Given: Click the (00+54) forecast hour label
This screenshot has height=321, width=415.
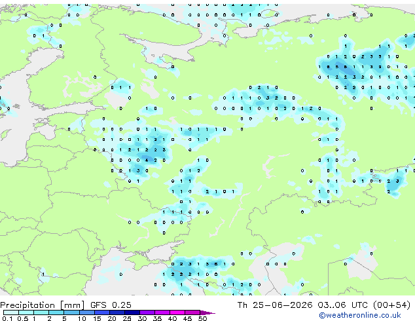Looking at the screenshot, I should point(391,305).
